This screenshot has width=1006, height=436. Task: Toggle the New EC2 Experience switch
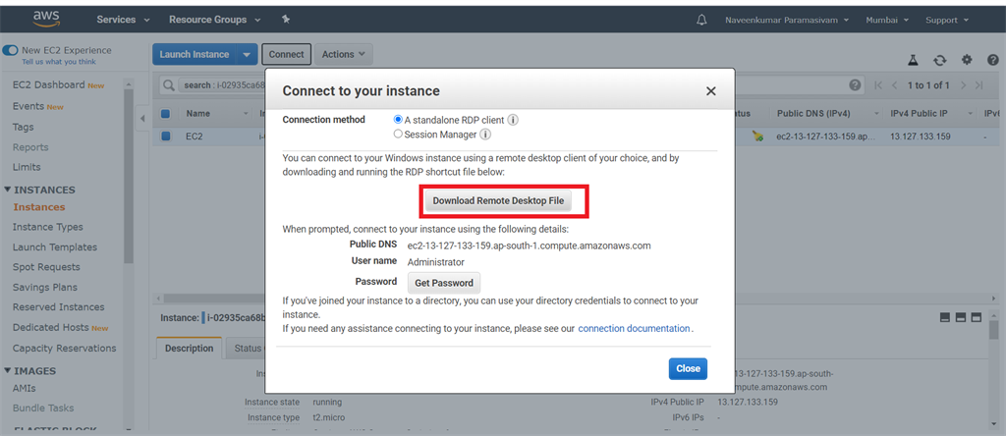coord(10,50)
